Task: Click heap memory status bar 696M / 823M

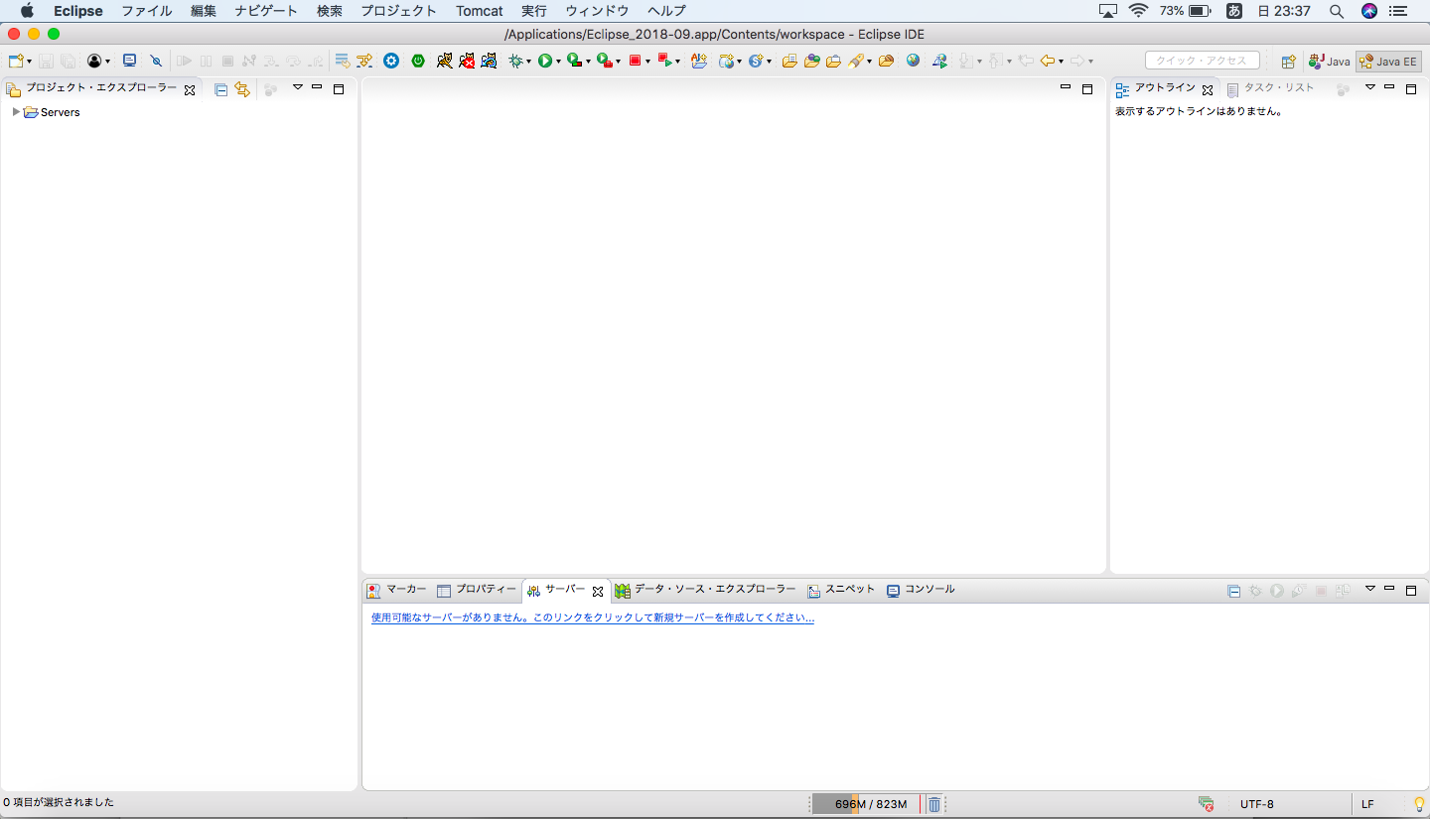Action: tap(866, 804)
